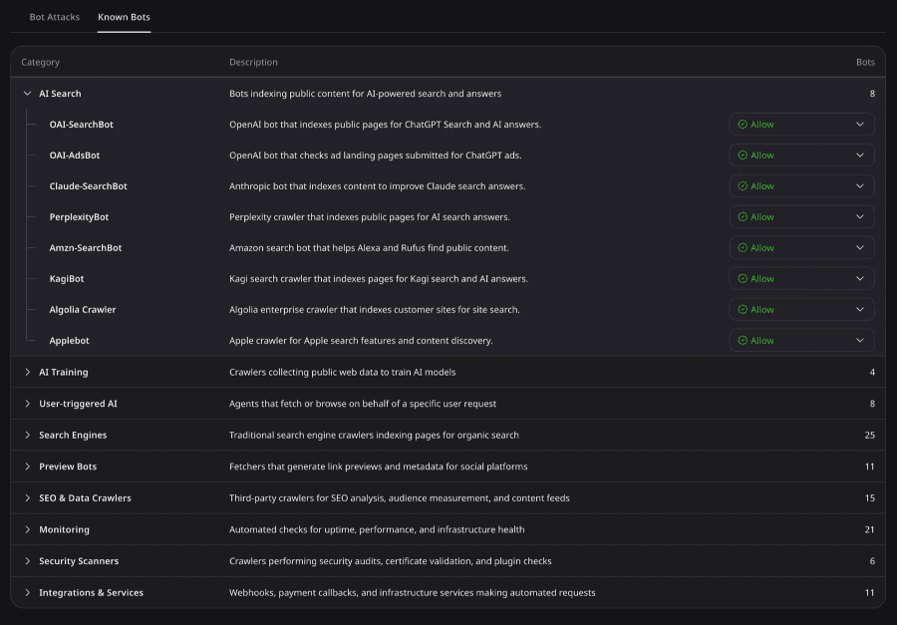Image resolution: width=897 pixels, height=626 pixels.
Task: Click 'Crawlers collecting public web data' description
Action: [342, 372]
